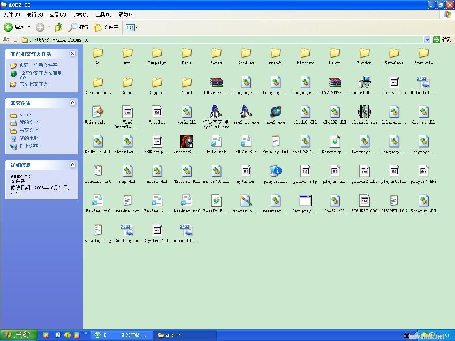
Task: Select the 100years archive file icon
Action: (216, 82)
